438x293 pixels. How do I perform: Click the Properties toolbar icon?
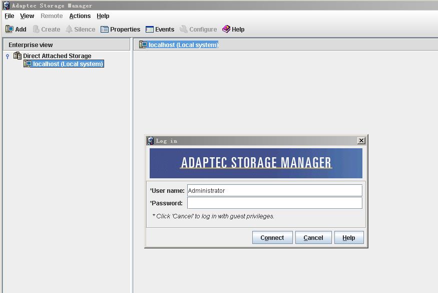coord(105,29)
